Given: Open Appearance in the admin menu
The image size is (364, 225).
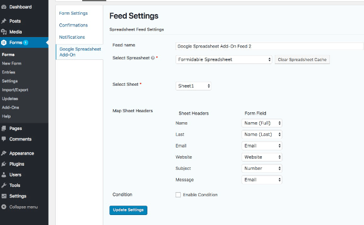Looking at the screenshot, I should click(x=22, y=153).
